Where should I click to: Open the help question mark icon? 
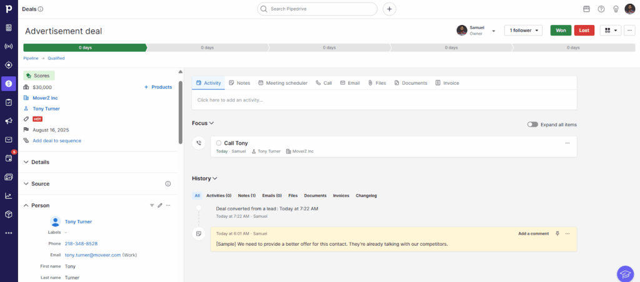tap(601, 9)
